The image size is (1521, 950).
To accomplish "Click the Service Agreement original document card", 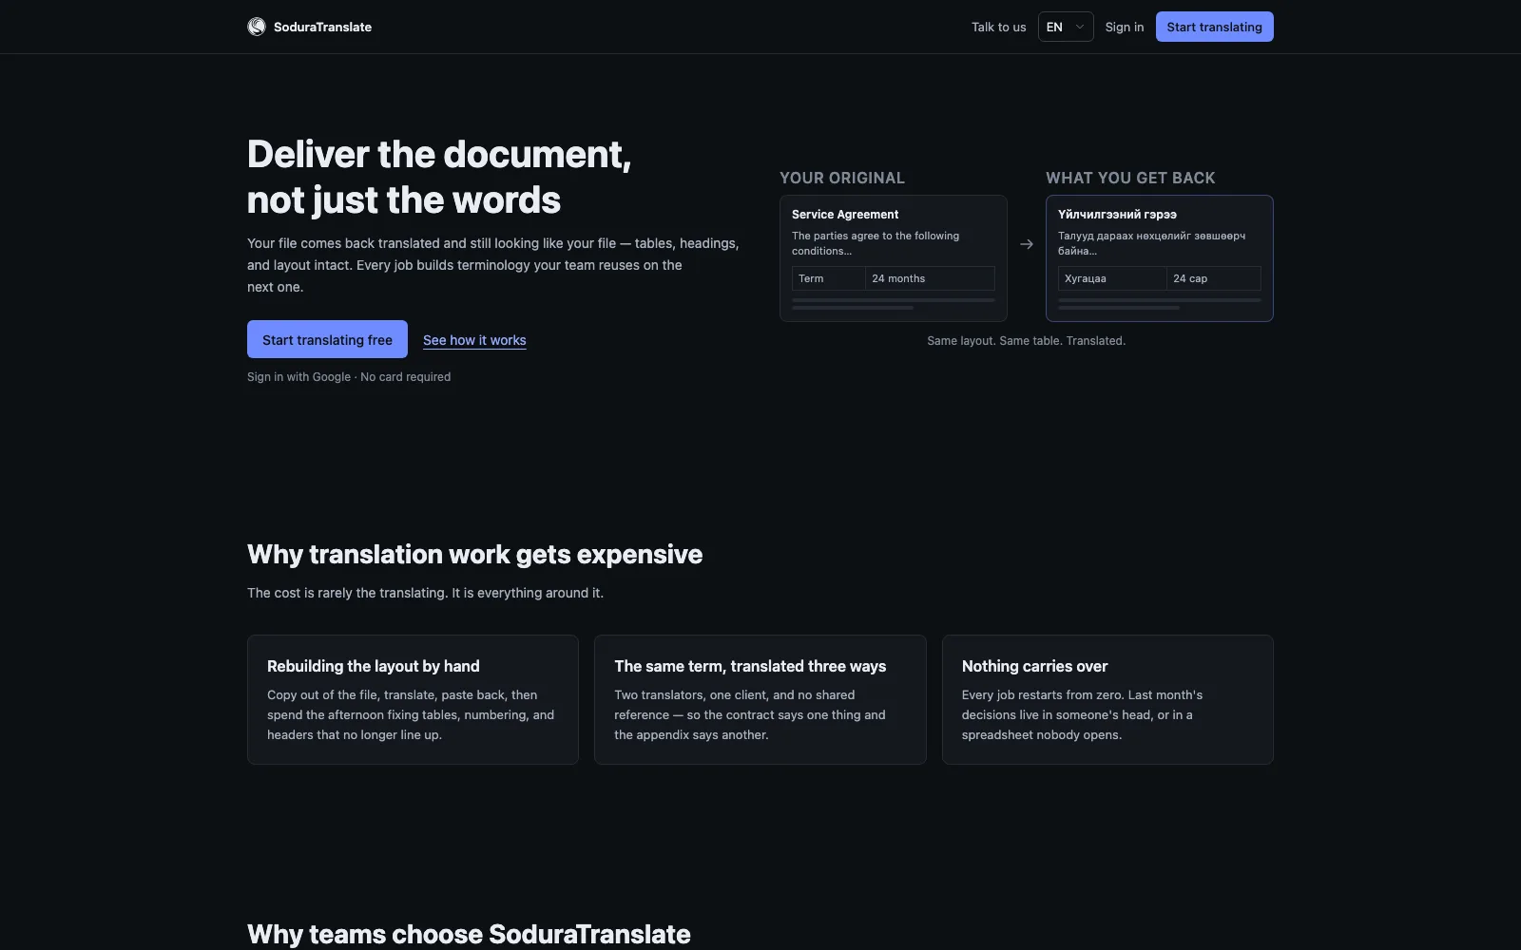I will (x=894, y=258).
